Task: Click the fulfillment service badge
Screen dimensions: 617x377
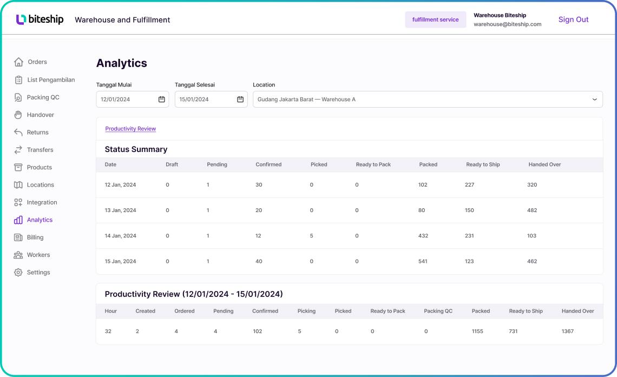Action: (x=436, y=19)
